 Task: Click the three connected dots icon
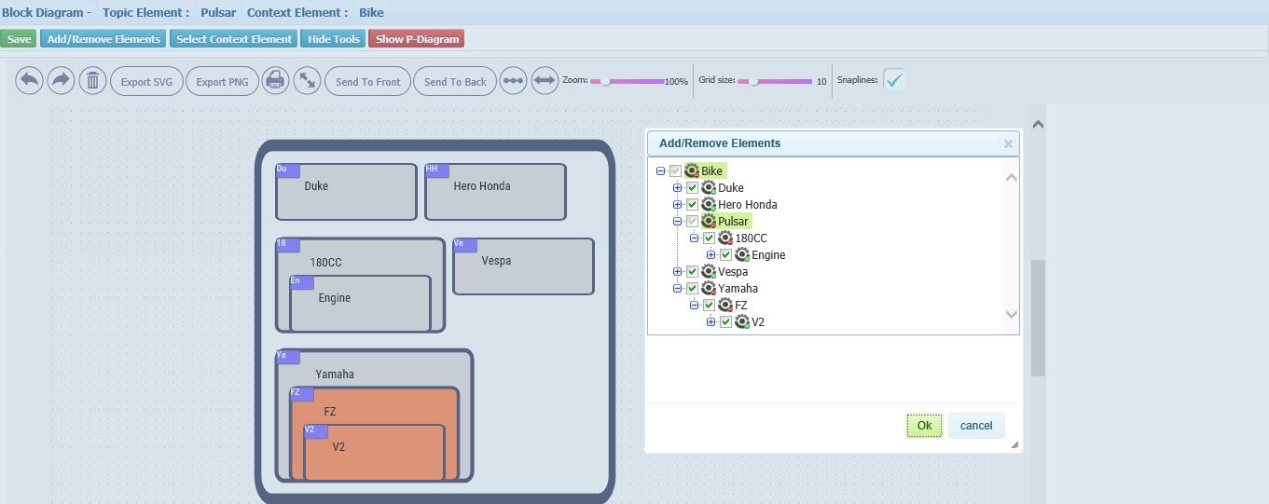click(513, 80)
